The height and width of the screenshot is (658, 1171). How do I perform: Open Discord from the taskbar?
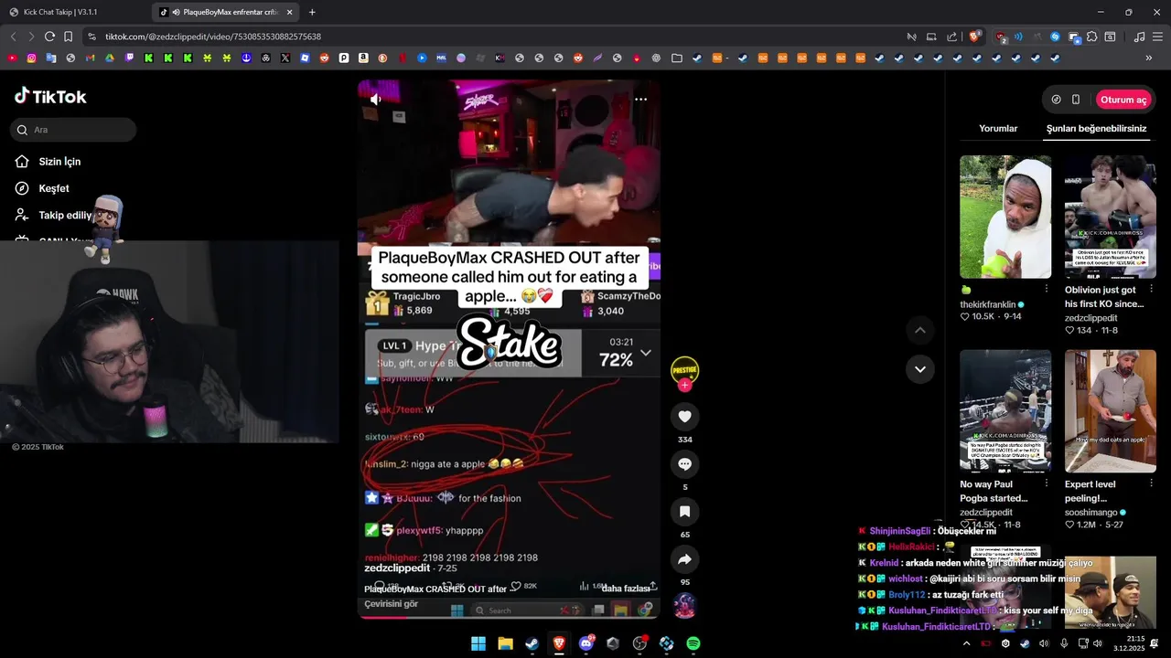pos(585,643)
